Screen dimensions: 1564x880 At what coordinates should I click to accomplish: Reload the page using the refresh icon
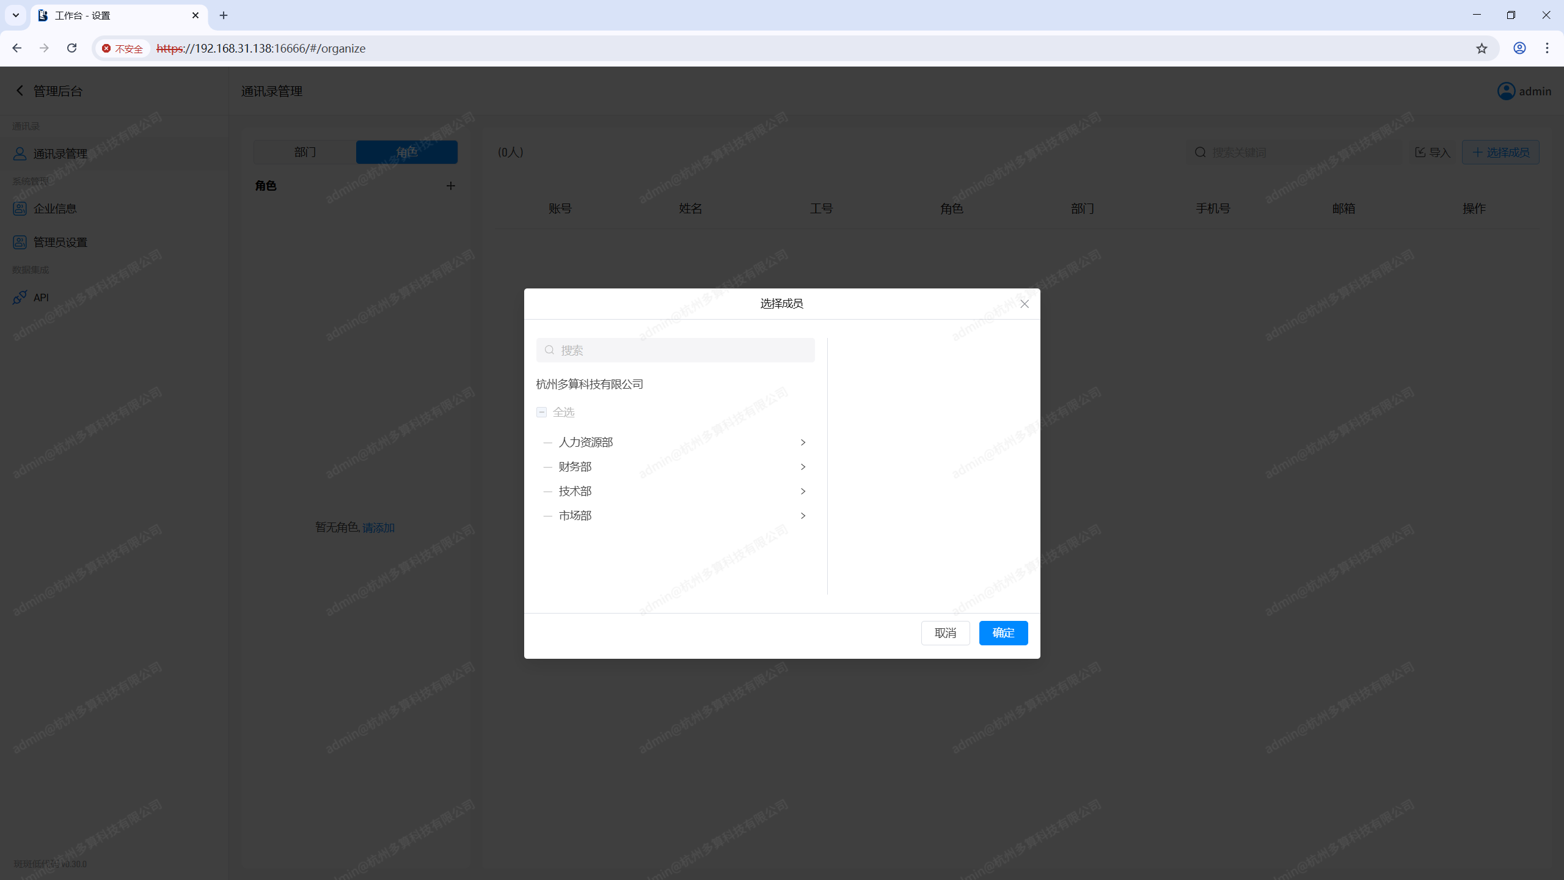tap(71, 48)
